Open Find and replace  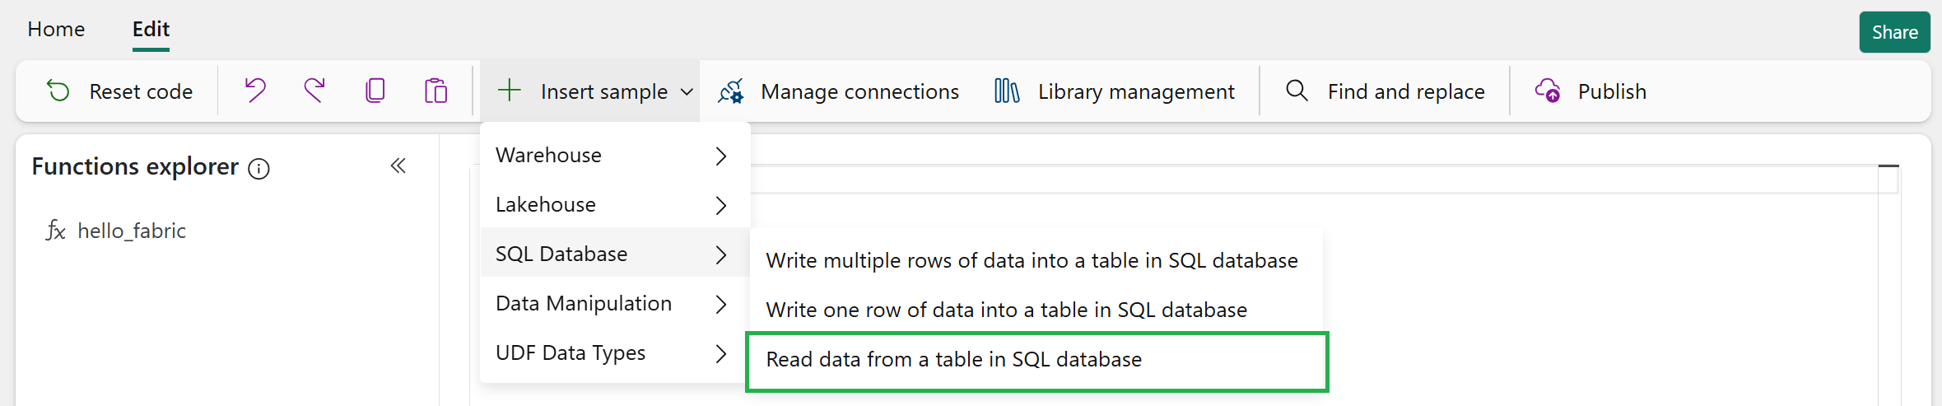(x=1385, y=91)
